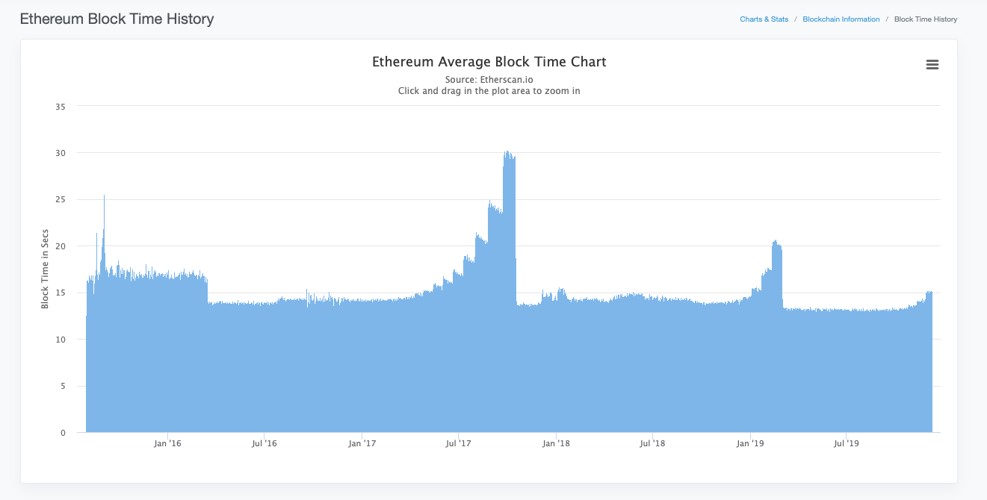987x500 pixels.
Task: Click the 35 y-axis label
Action: tap(61, 107)
